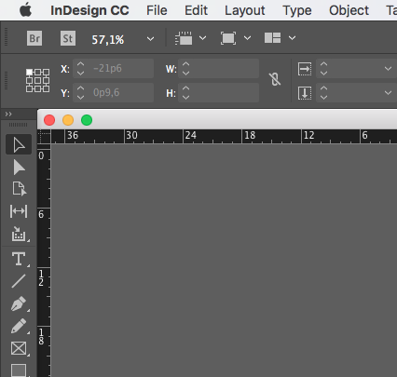Expand the tools panel double arrows
The image size is (397, 377).
(x=8, y=114)
